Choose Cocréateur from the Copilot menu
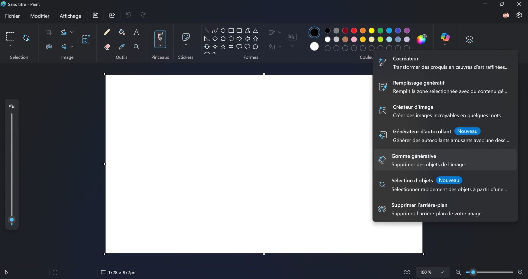The height and width of the screenshot is (279, 528). pyautogui.click(x=445, y=63)
